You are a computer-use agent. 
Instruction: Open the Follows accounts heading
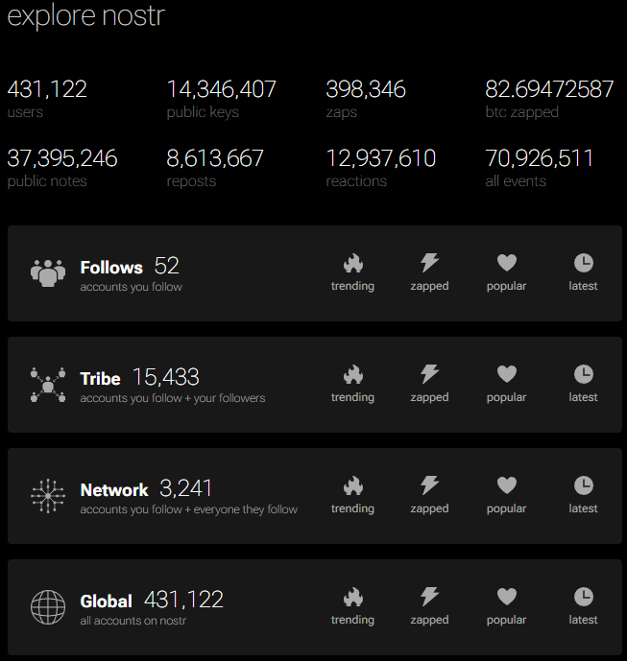click(111, 268)
